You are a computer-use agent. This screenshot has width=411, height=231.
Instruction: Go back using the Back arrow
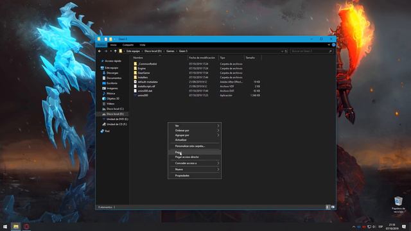100,51
